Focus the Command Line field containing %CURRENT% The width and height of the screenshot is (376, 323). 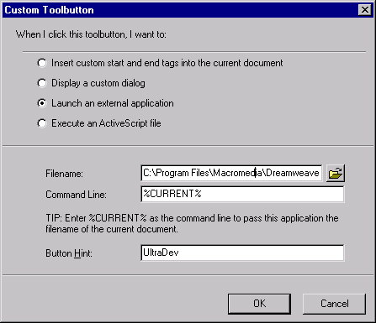pyautogui.click(x=242, y=194)
